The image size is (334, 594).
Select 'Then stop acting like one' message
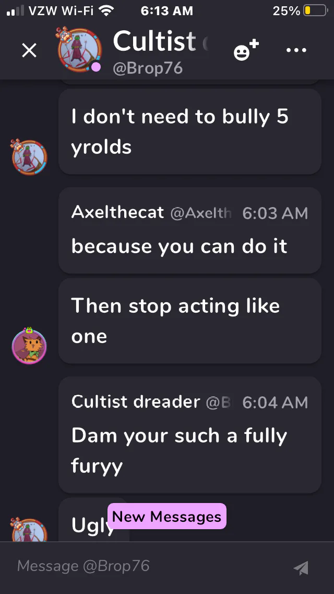190,321
